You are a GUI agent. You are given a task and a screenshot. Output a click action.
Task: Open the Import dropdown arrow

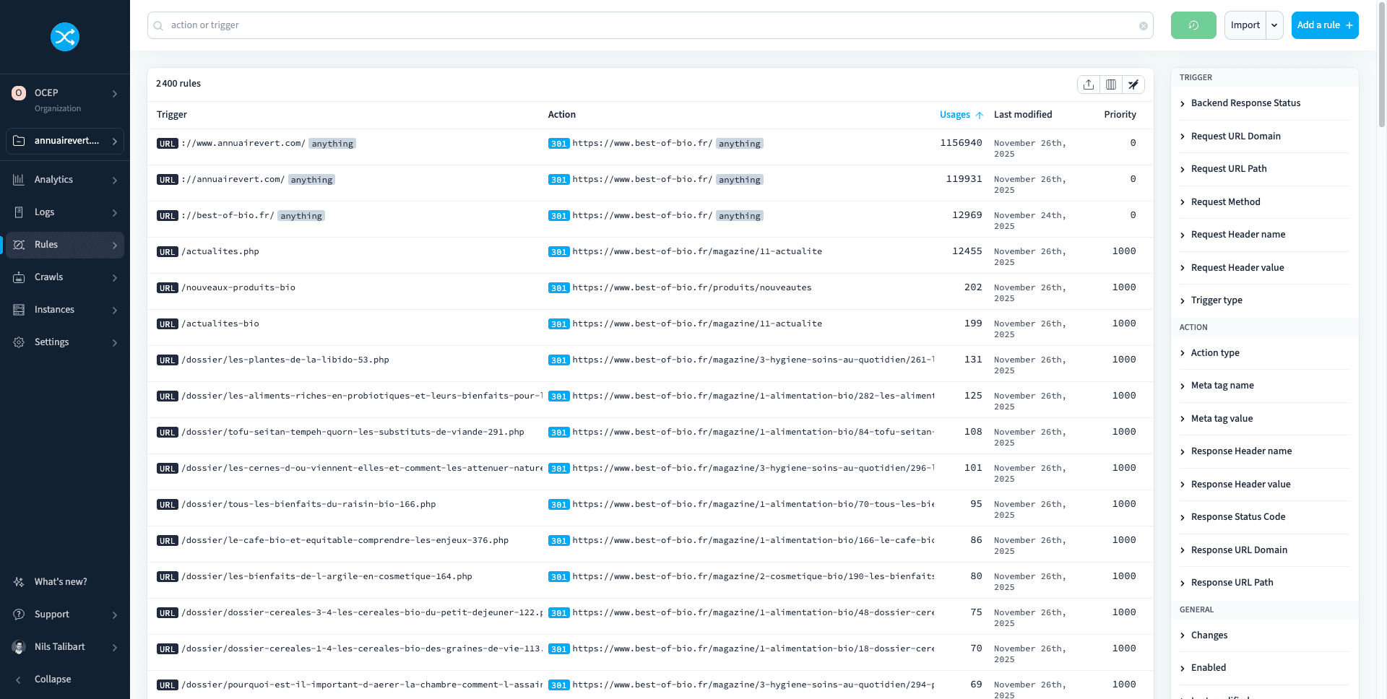[x=1274, y=25]
